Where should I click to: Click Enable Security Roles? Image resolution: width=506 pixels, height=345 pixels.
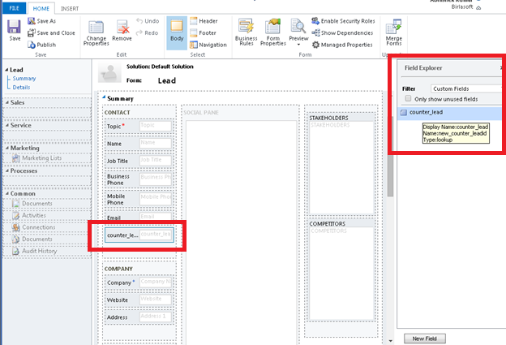coord(343,21)
